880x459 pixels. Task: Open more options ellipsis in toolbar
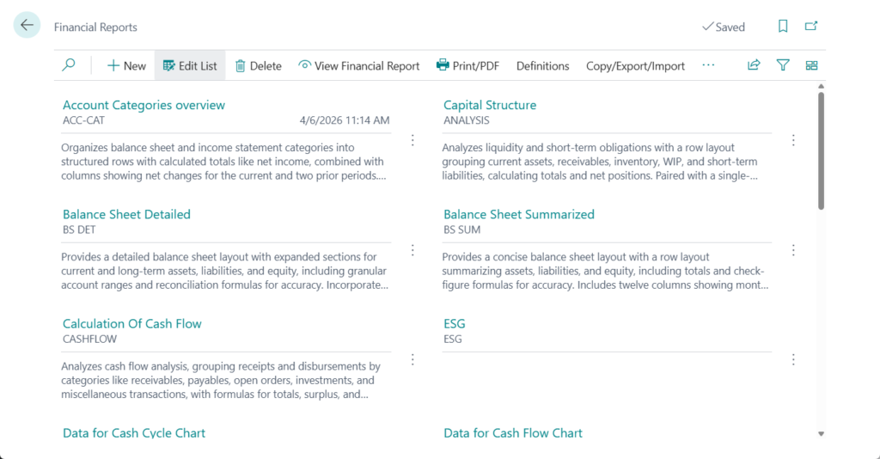click(708, 65)
